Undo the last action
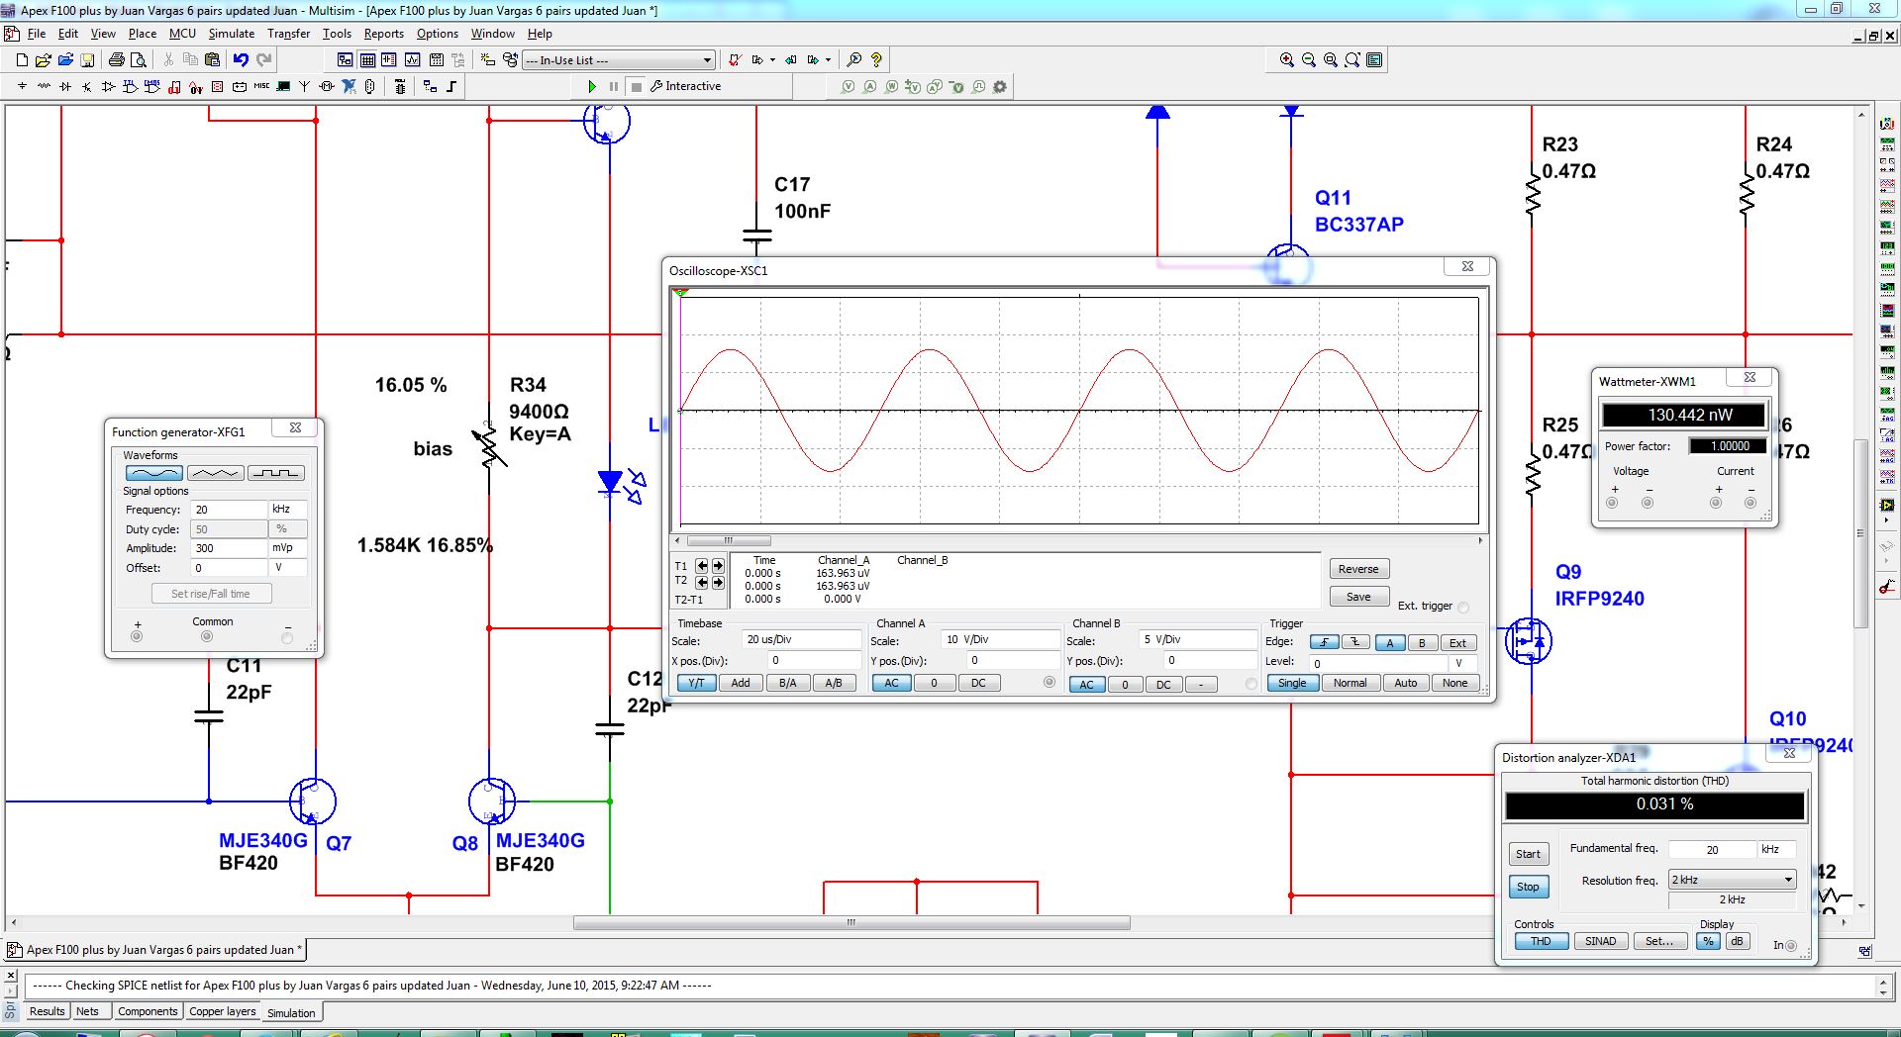Screen dimensions: 1901x1037 point(241,59)
